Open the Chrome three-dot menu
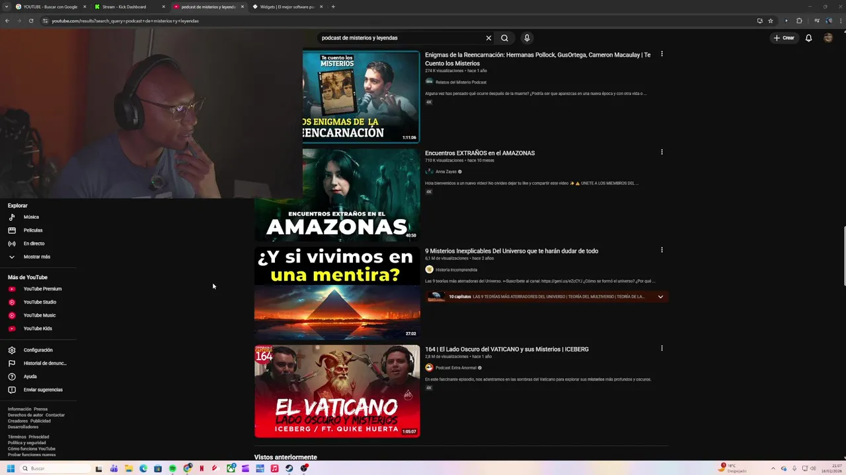The height and width of the screenshot is (475, 846). (x=839, y=20)
